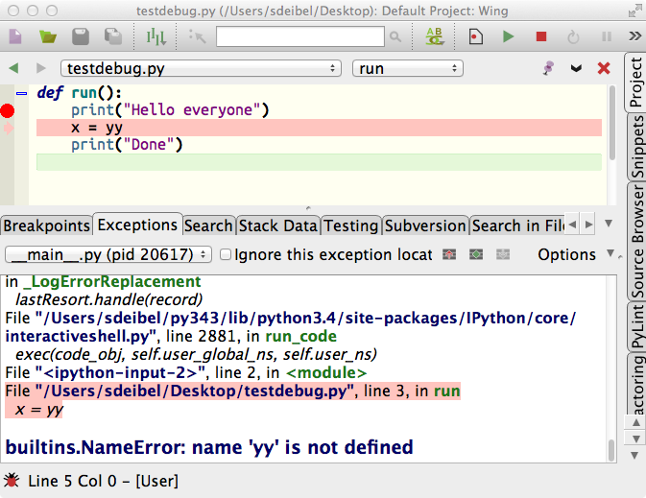Switch to the Breakpoints tab
Viewport: 646px width, 498px height.
(x=47, y=225)
